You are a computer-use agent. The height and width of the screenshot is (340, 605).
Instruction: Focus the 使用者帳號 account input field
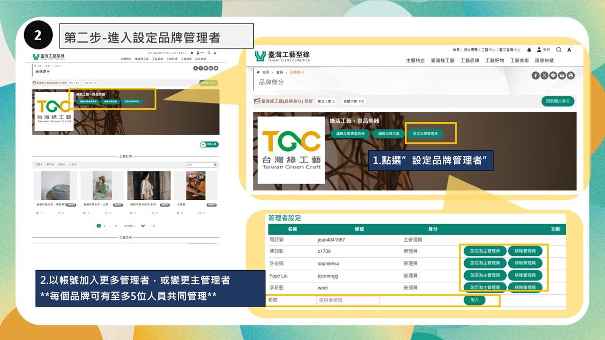[347, 300]
